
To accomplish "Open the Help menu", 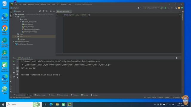I will click(70, 4).
